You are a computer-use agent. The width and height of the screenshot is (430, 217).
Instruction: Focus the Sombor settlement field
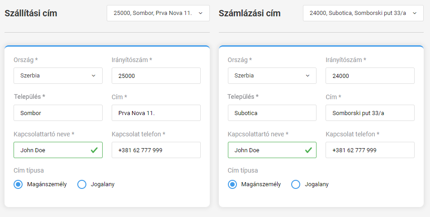click(x=58, y=113)
